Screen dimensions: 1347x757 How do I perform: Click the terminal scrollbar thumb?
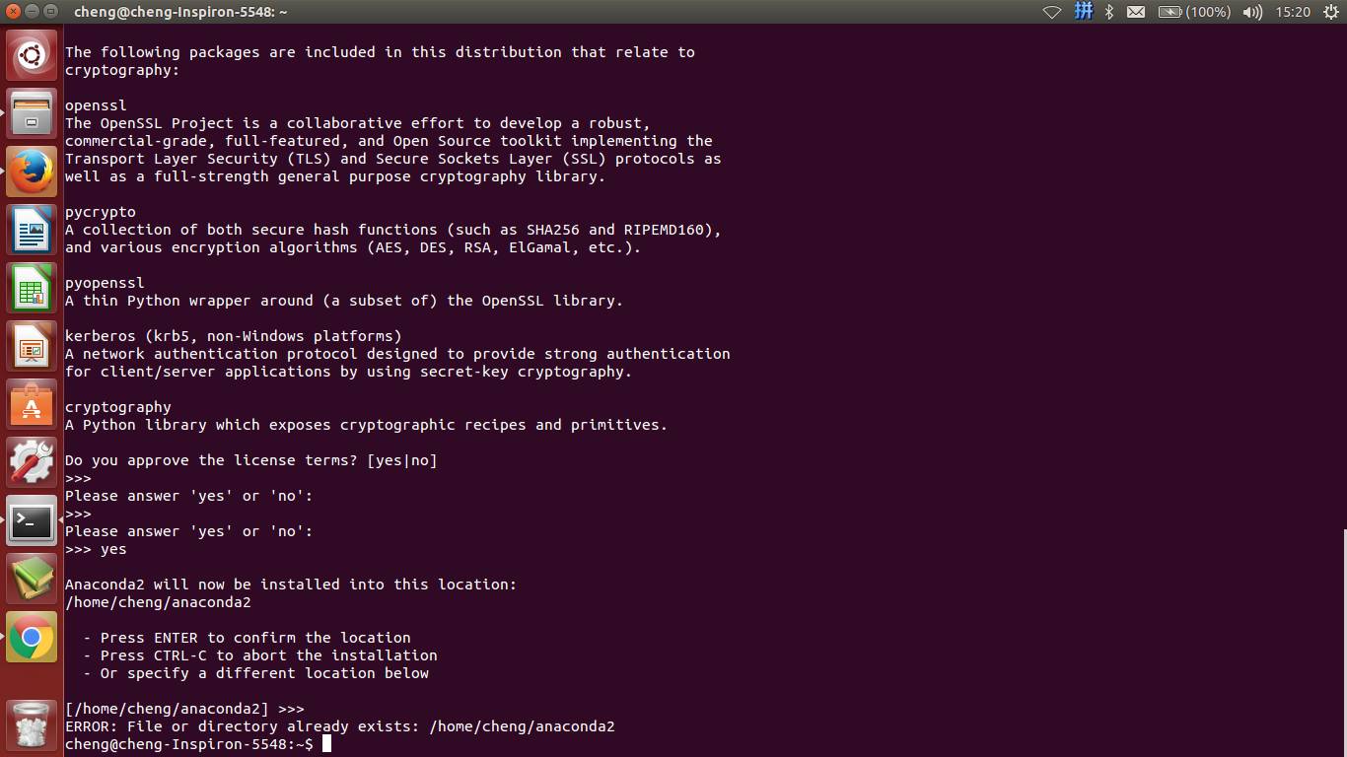point(1343,642)
